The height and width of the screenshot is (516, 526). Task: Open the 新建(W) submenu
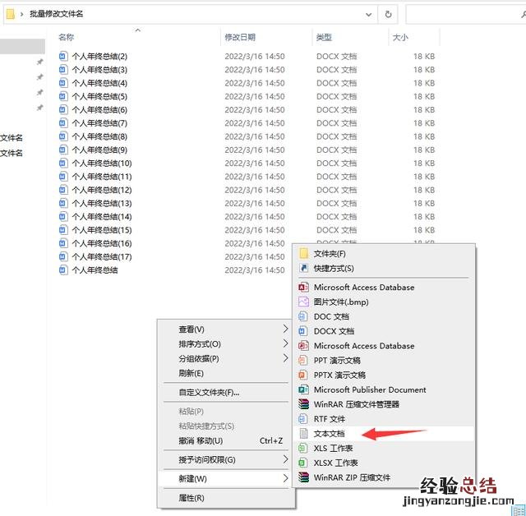coord(226,479)
